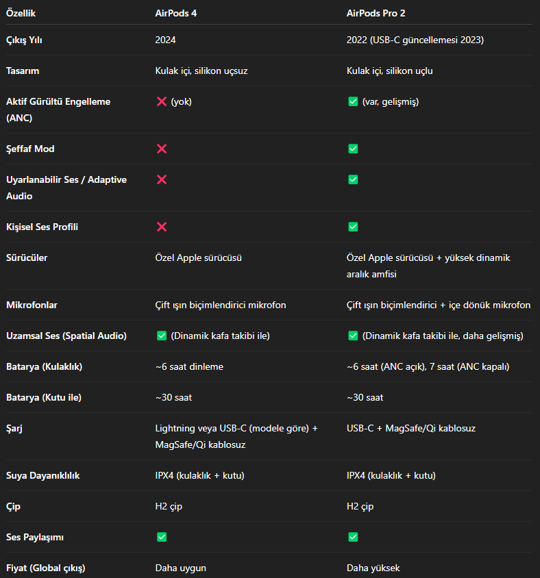
Task: Click the Batarya (Kutu ile) label
Action: (44, 398)
